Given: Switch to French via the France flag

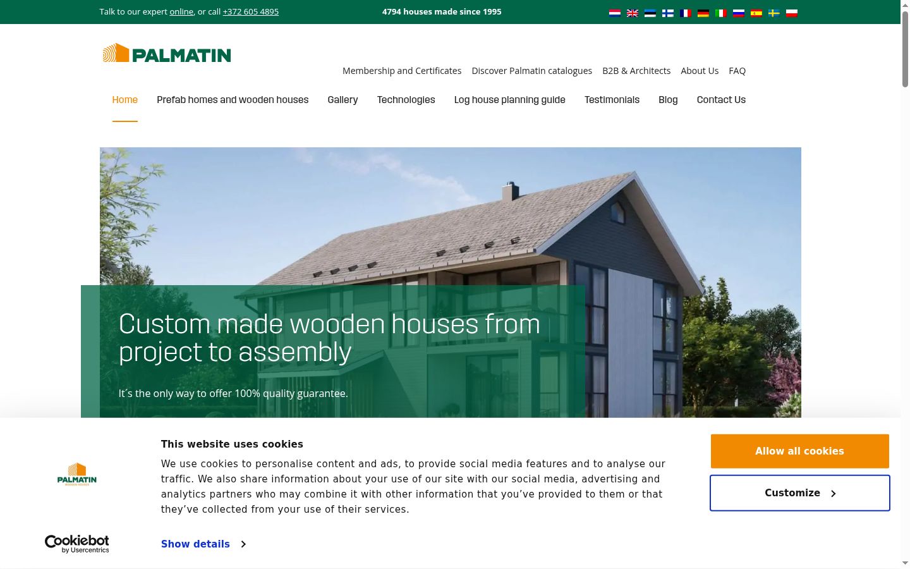Looking at the screenshot, I should 685,13.
